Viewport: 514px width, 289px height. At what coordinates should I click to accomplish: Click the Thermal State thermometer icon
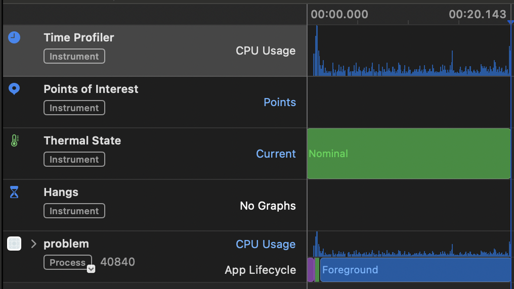(x=15, y=140)
